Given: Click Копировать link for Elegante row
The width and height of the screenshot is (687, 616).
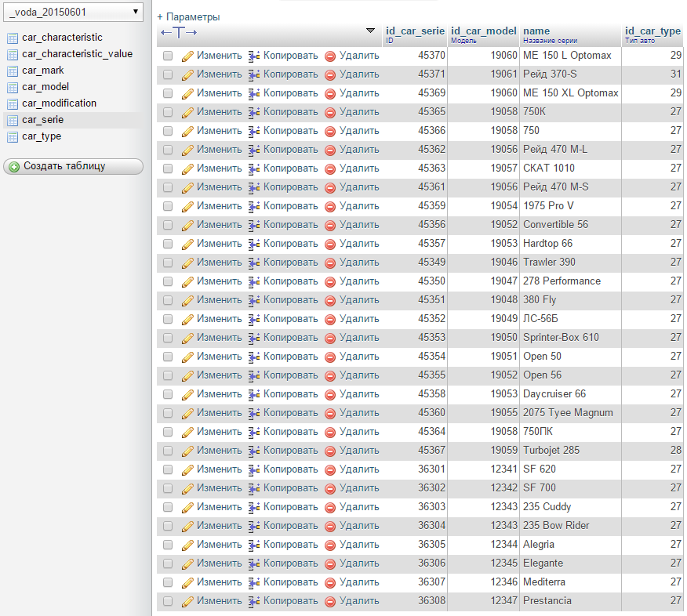Looking at the screenshot, I should pyautogui.click(x=290, y=563).
